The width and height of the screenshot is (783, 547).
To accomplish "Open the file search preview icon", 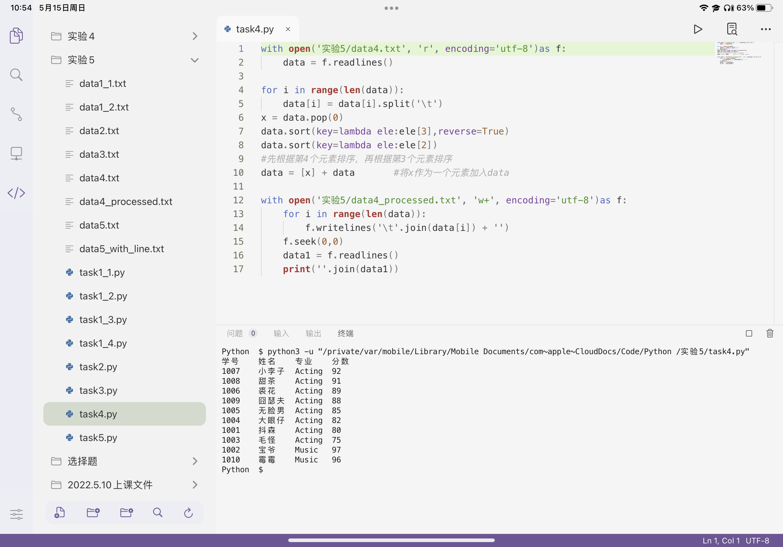I will pos(732,29).
